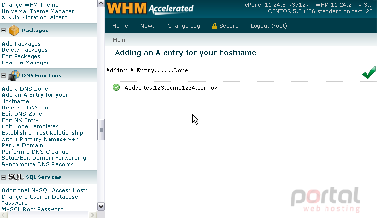The image size is (377, 218).
Task: Open X Skin Migration Wizard
Action: point(34,17)
